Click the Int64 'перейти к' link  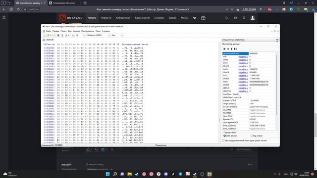(x=243, y=82)
